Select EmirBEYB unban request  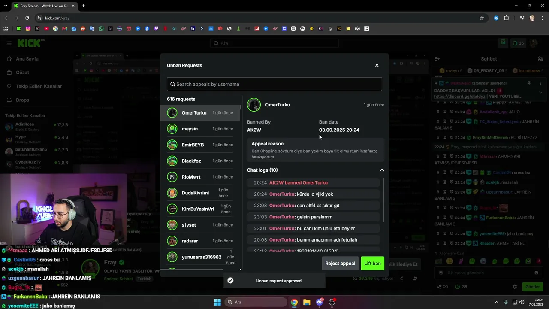tap(200, 145)
